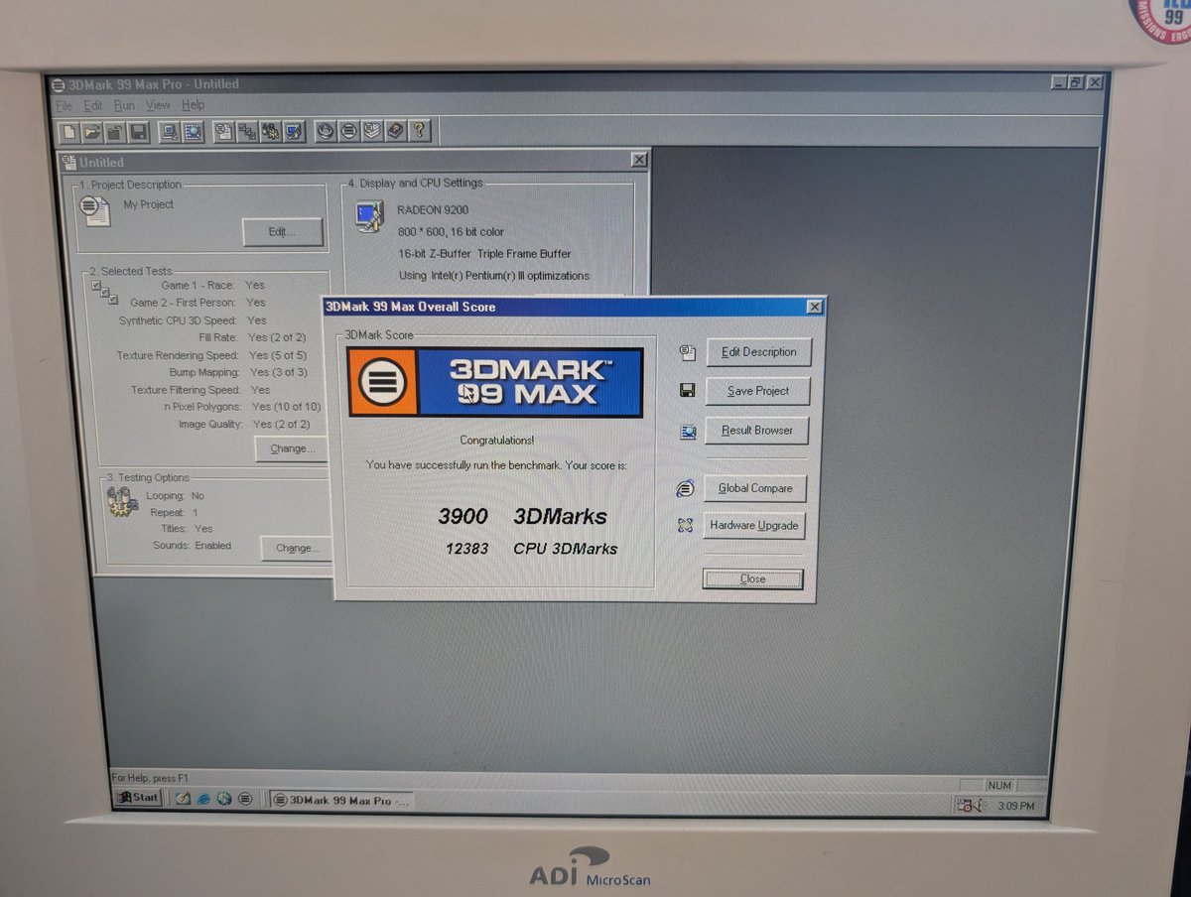This screenshot has width=1191, height=897.
Task: Click the Save Project button
Action: [758, 391]
